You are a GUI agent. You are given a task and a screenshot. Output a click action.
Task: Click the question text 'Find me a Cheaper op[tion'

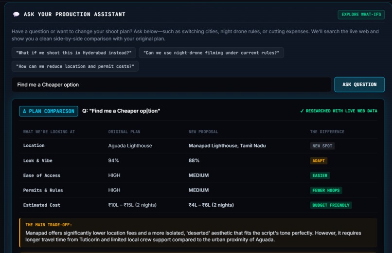(x=121, y=111)
